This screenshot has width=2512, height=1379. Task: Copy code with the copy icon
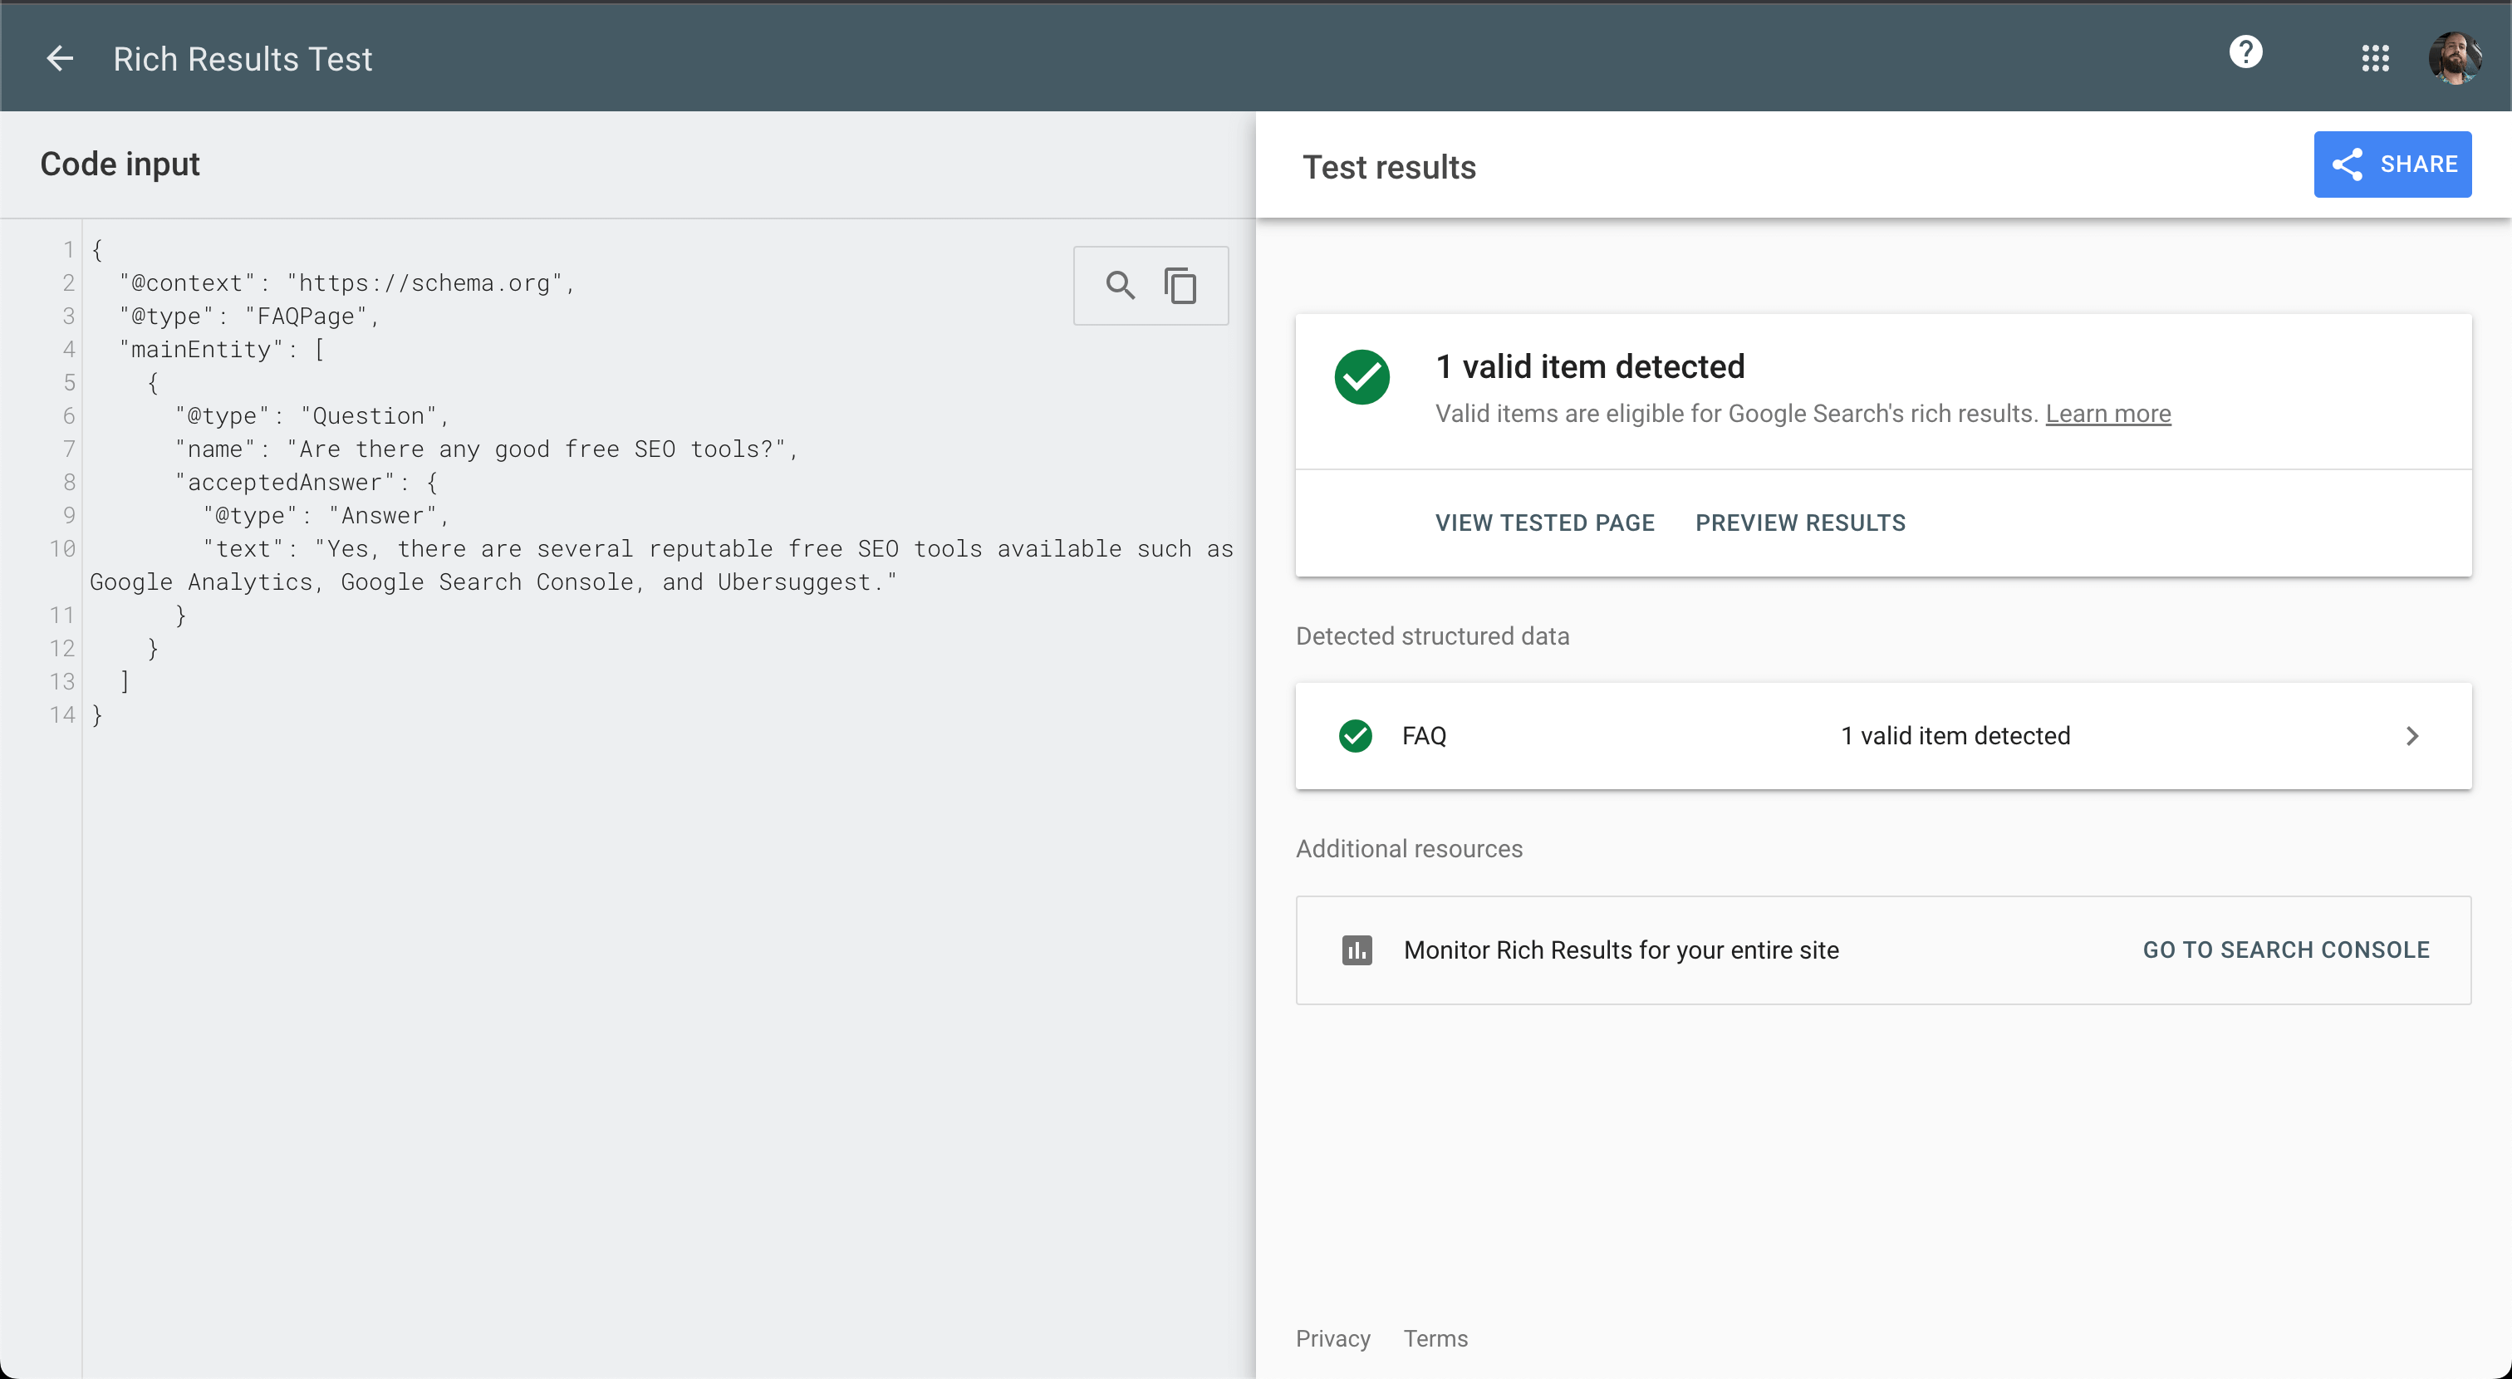pyautogui.click(x=1180, y=285)
